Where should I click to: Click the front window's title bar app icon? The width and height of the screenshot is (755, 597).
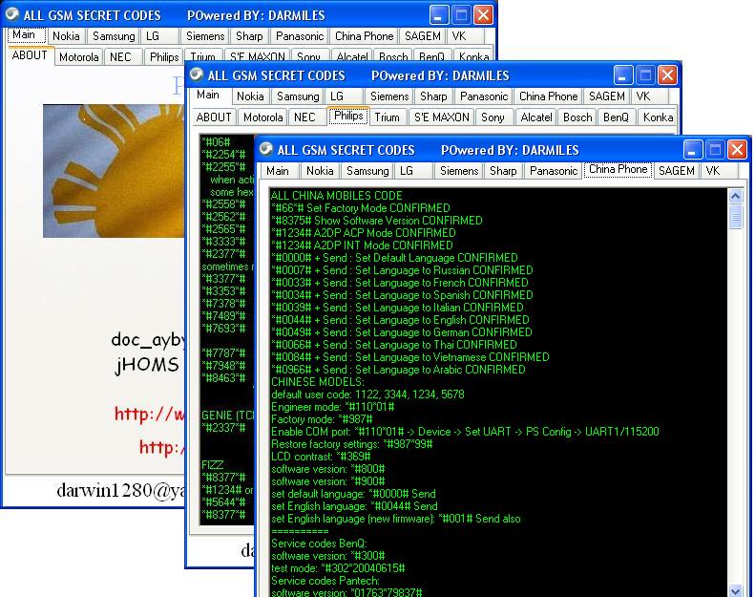click(x=265, y=149)
